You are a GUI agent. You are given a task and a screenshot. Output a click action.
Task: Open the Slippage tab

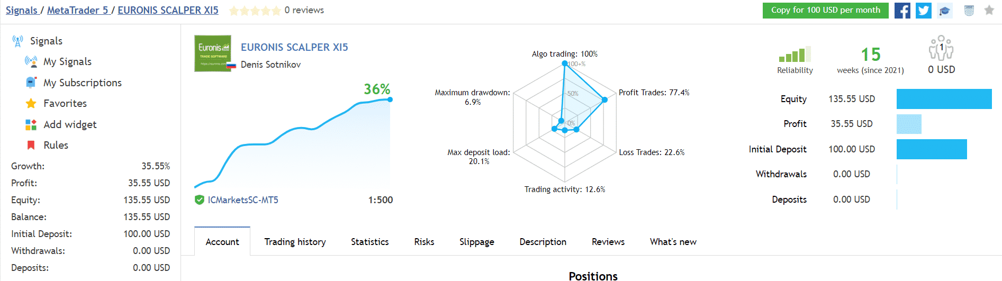[476, 242]
